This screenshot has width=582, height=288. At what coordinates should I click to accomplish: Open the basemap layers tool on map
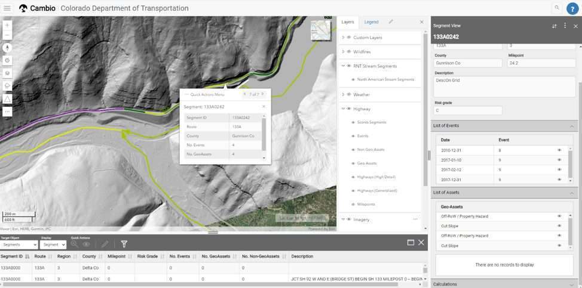click(7, 73)
